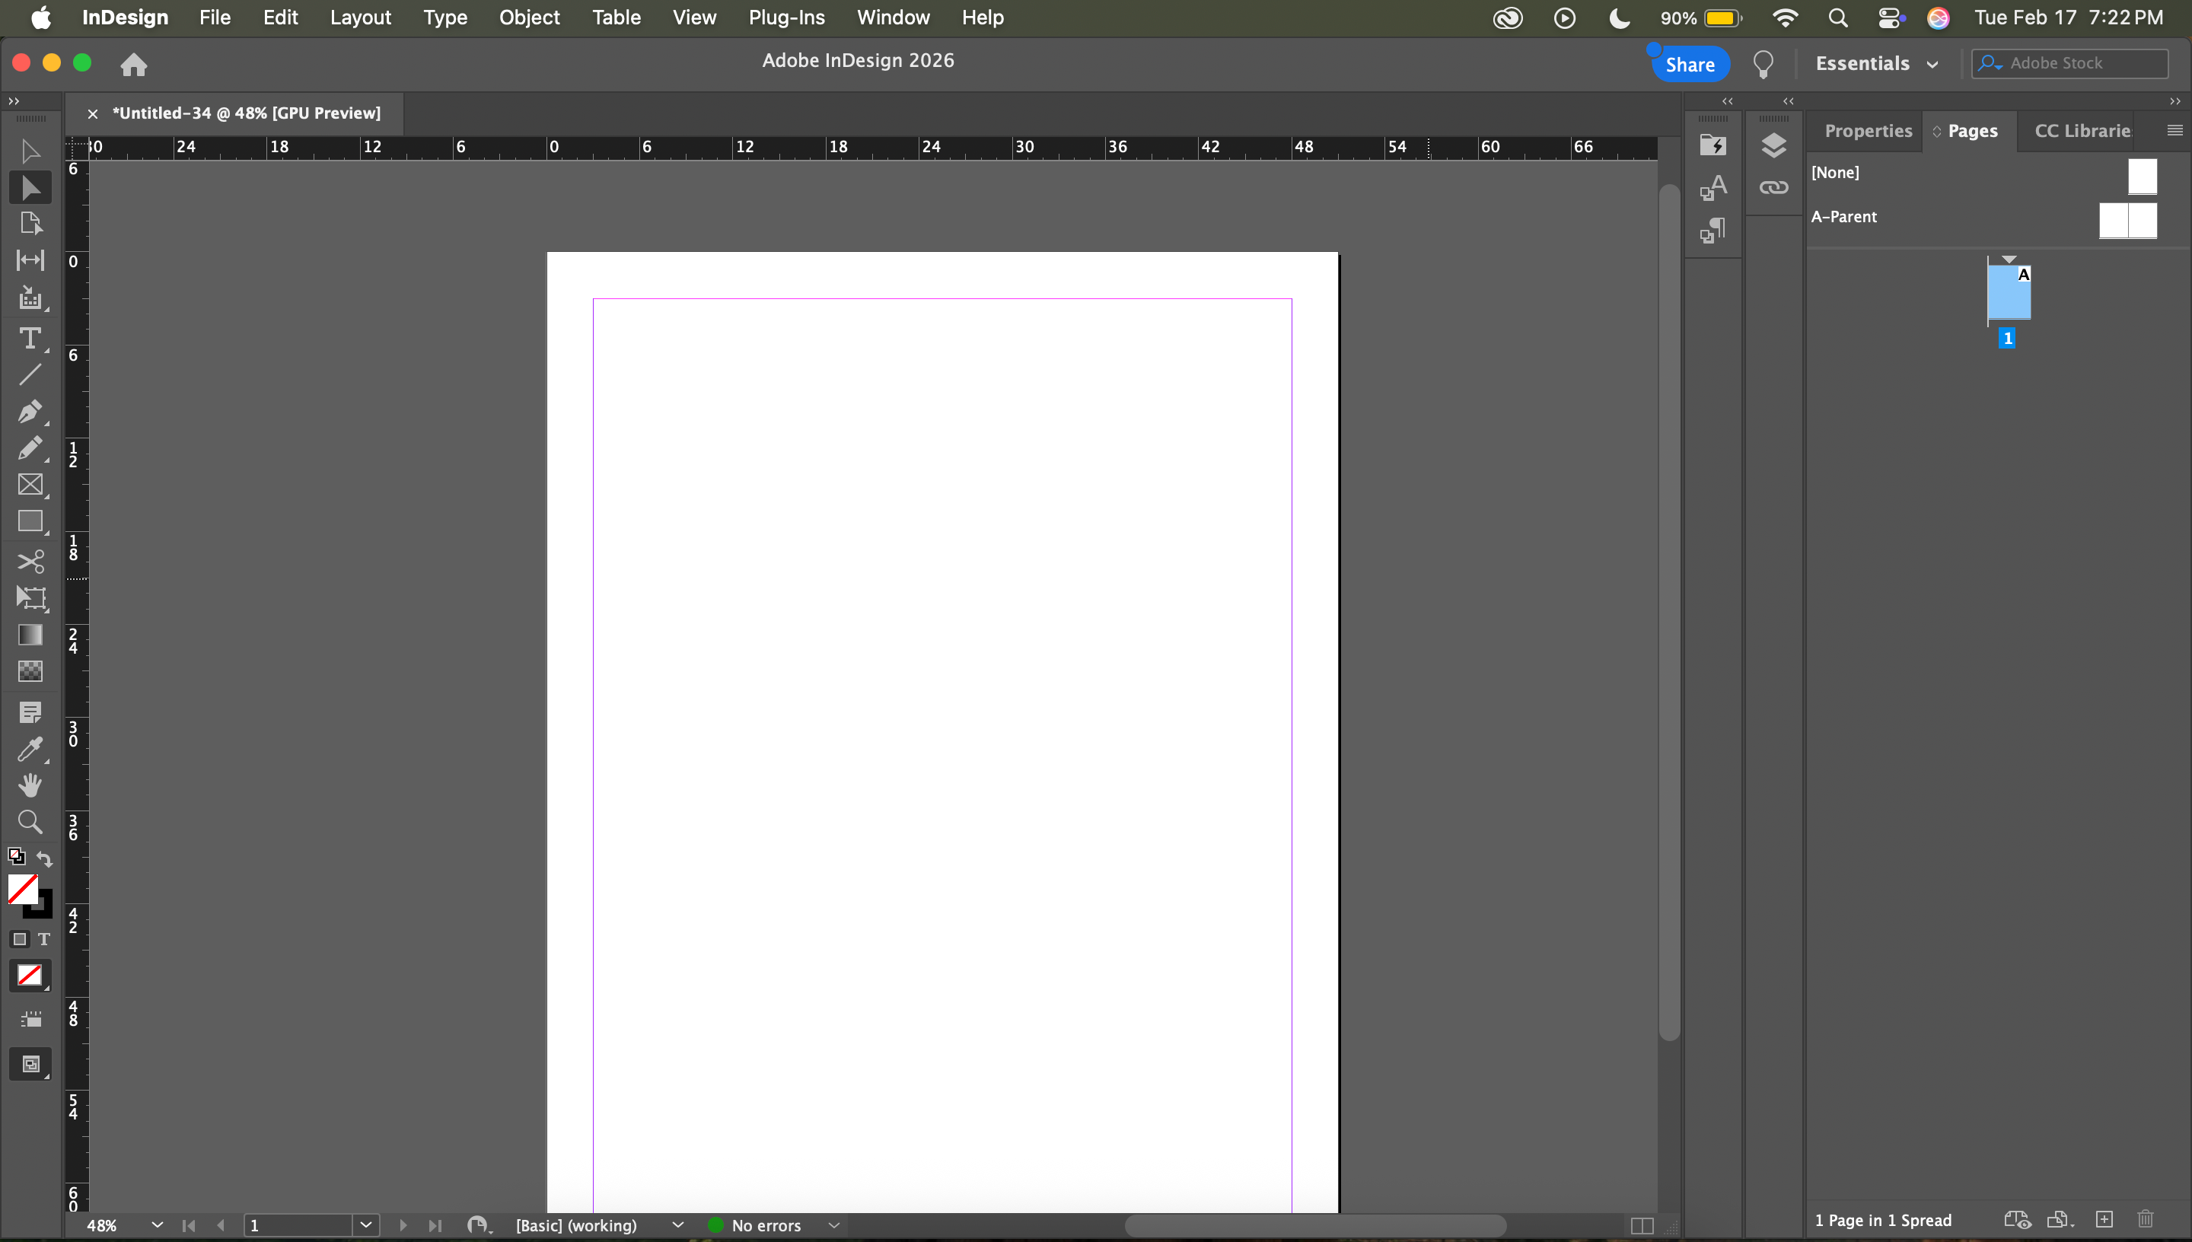The height and width of the screenshot is (1242, 2192).
Task: Select the Gradient Swatch tool
Action: 30,635
